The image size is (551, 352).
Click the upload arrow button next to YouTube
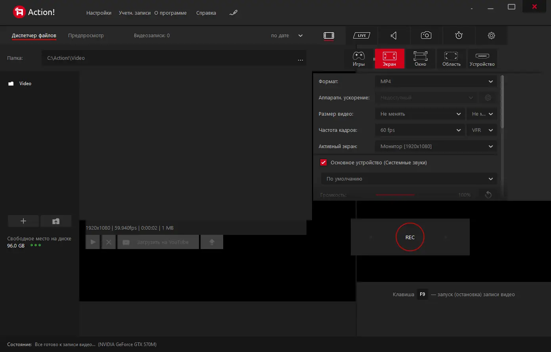point(212,242)
